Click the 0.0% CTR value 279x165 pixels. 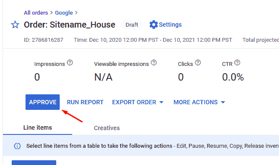coord(233,77)
